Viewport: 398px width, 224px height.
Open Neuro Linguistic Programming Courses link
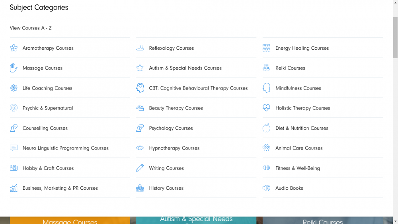click(66, 148)
